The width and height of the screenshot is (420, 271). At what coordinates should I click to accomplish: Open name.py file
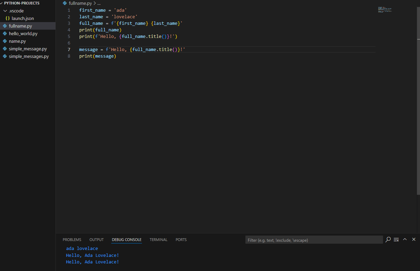pyautogui.click(x=17, y=41)
